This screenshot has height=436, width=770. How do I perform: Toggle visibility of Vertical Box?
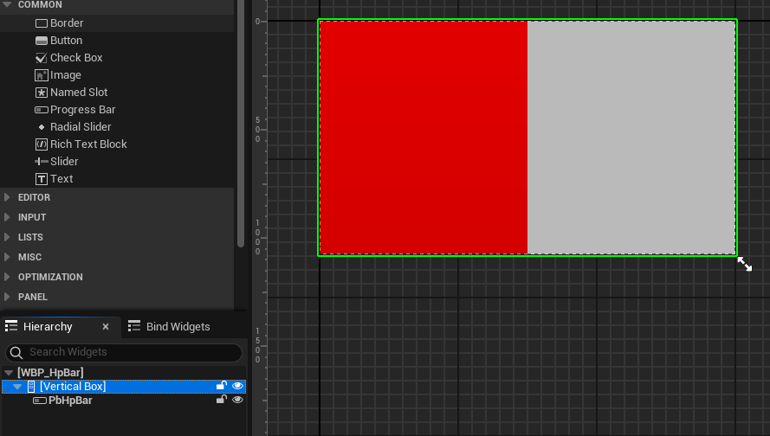click(237, 386)
